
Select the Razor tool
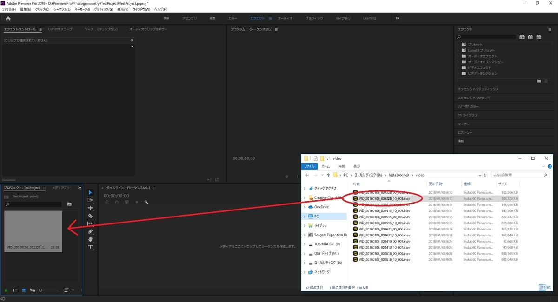tap(91, 216)
